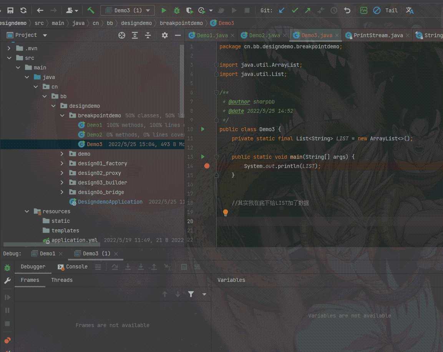
Task: Click the Synchronize/reload icon in toolbar
Action: coord(23,10)
